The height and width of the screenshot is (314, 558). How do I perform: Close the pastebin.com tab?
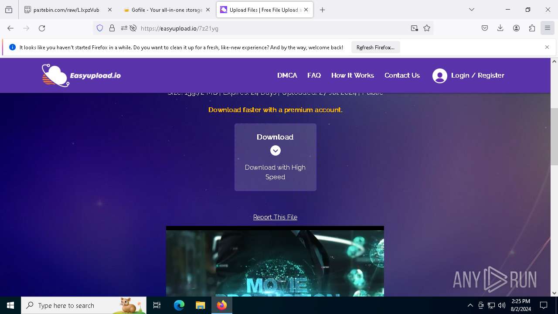point(109,10)
